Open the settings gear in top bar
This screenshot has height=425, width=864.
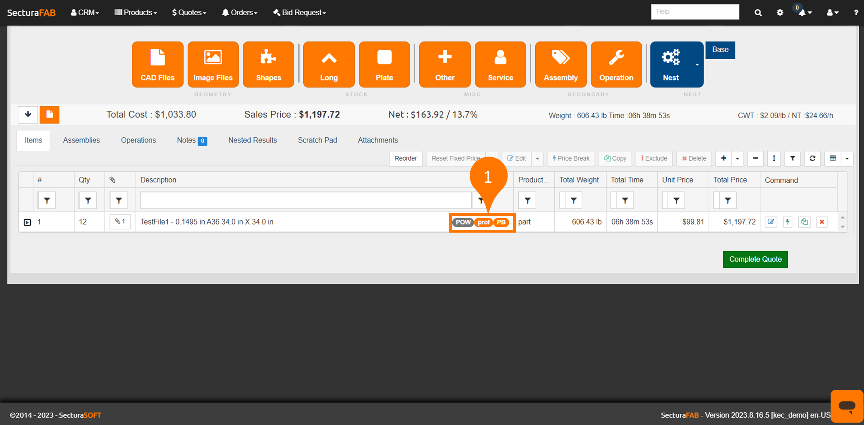(780, 12)
